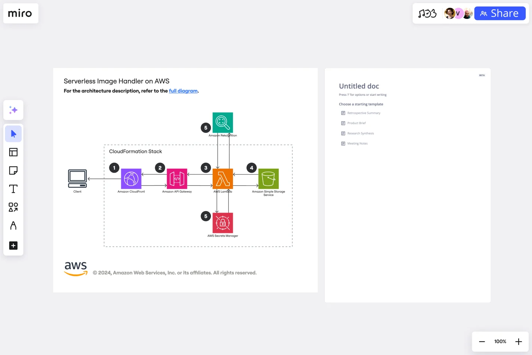Viewport: 532px width, 355px height.
Task: Click first collaborator avatar
Action: (450, 13)
